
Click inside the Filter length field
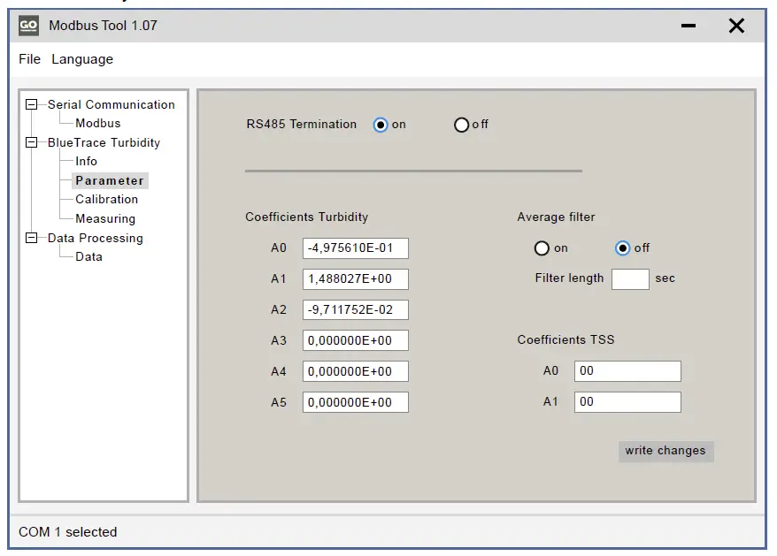coord(630,278)
